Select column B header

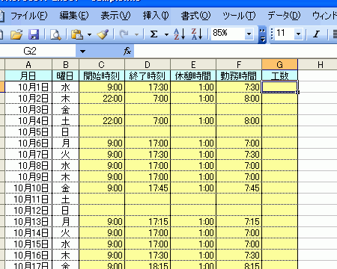(x=66, y=65)
